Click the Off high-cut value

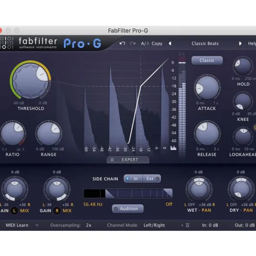click(x=169, y=204)
